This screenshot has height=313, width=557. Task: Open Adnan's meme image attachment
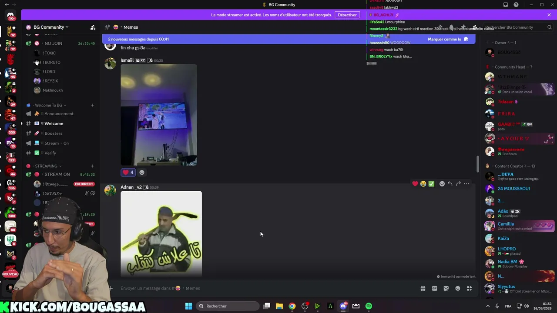tap(161, 234)
